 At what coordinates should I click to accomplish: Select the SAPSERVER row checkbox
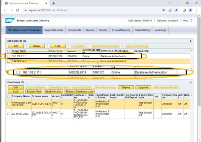[9, 61]
